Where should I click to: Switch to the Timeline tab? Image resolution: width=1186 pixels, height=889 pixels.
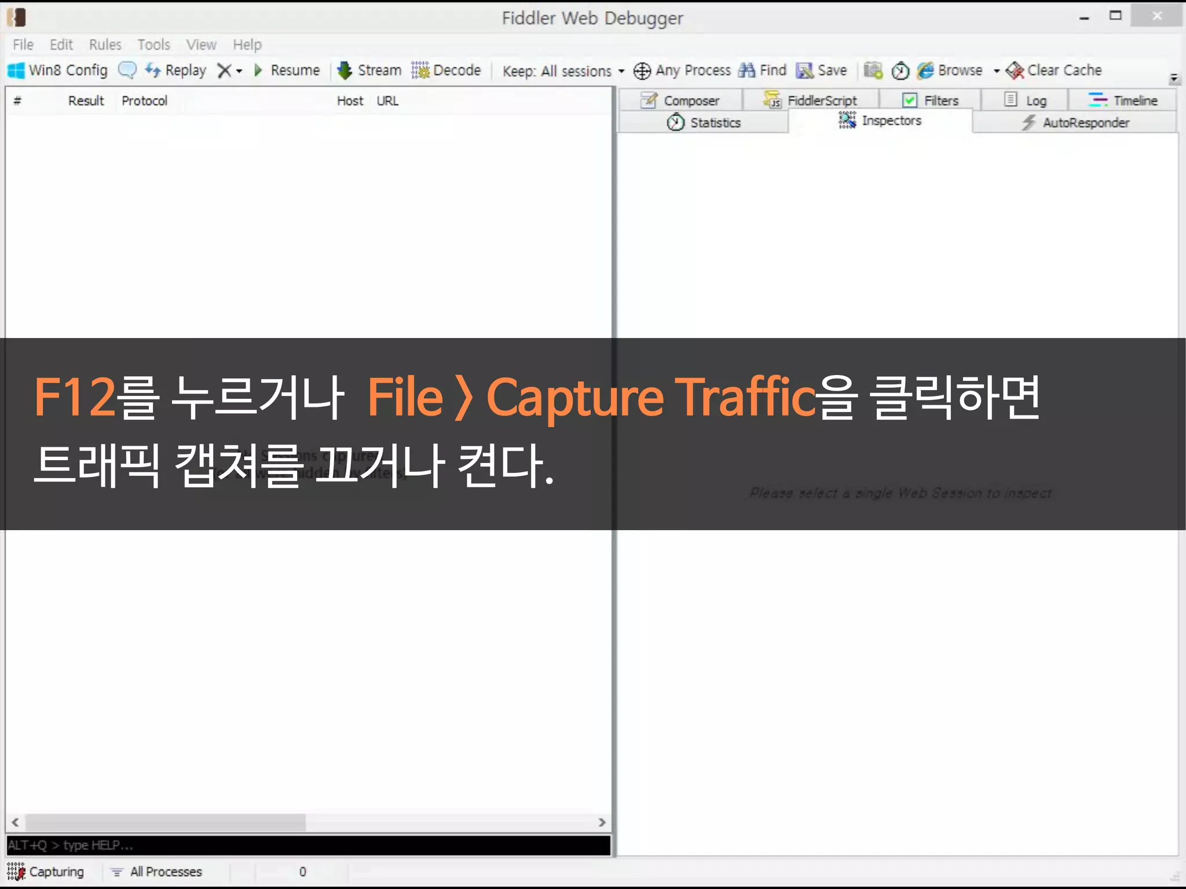click(1123, 100)
